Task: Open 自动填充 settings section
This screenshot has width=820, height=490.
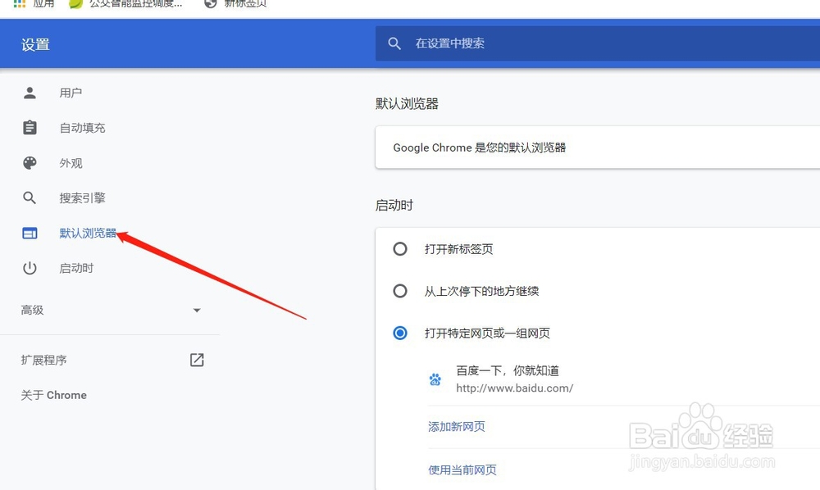Action: tap(82, 128)
